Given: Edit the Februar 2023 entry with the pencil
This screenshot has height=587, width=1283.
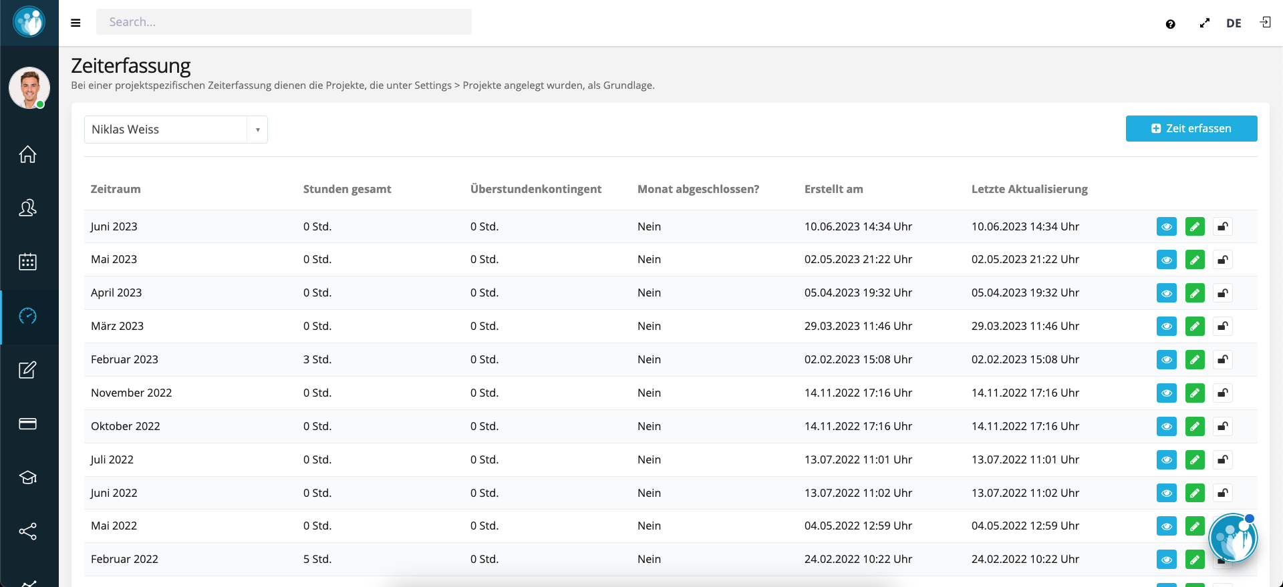Looking at the screenshot, I should 1195,360.
